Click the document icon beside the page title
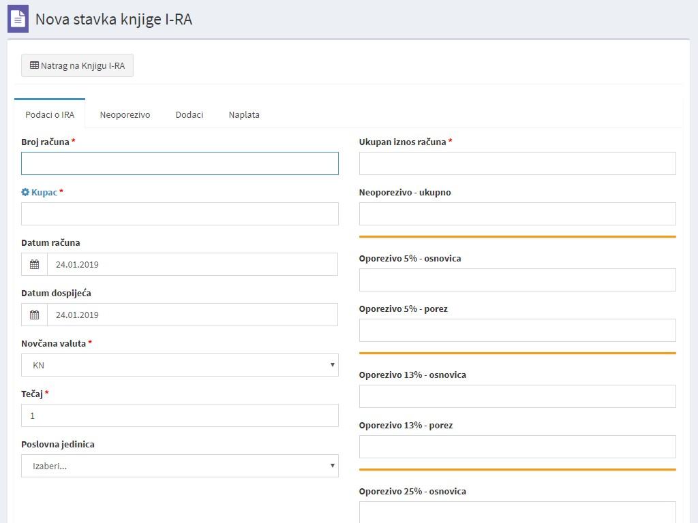 [x=18, y=18]
